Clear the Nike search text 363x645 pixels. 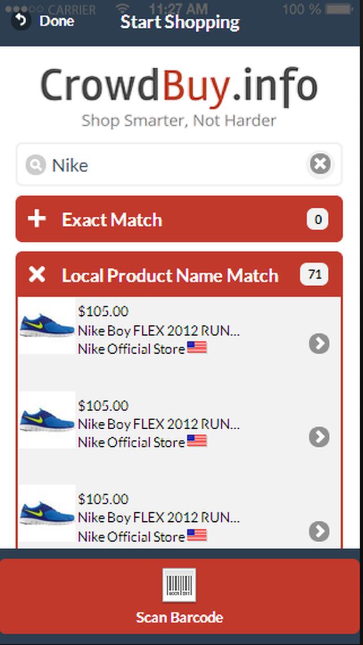[320, 165]
